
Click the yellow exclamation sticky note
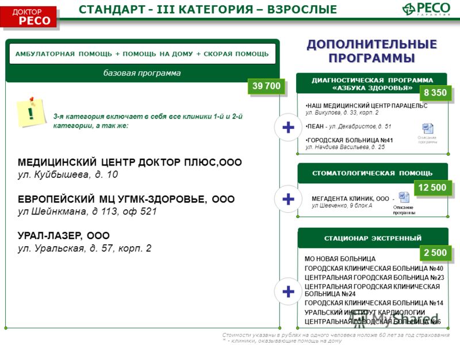point(32,112)
